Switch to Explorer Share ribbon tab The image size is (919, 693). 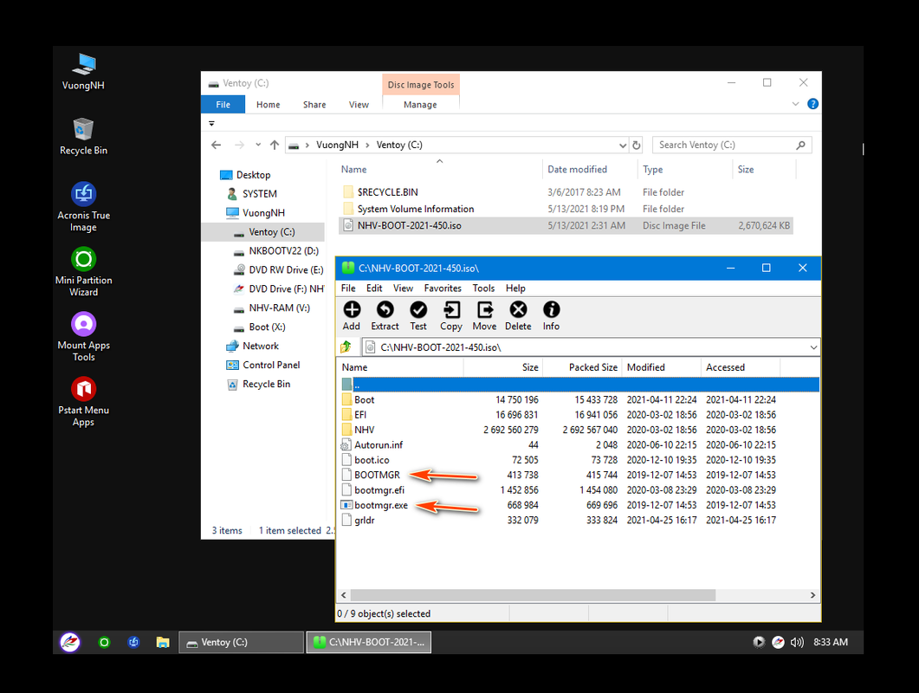click(314, 104)
